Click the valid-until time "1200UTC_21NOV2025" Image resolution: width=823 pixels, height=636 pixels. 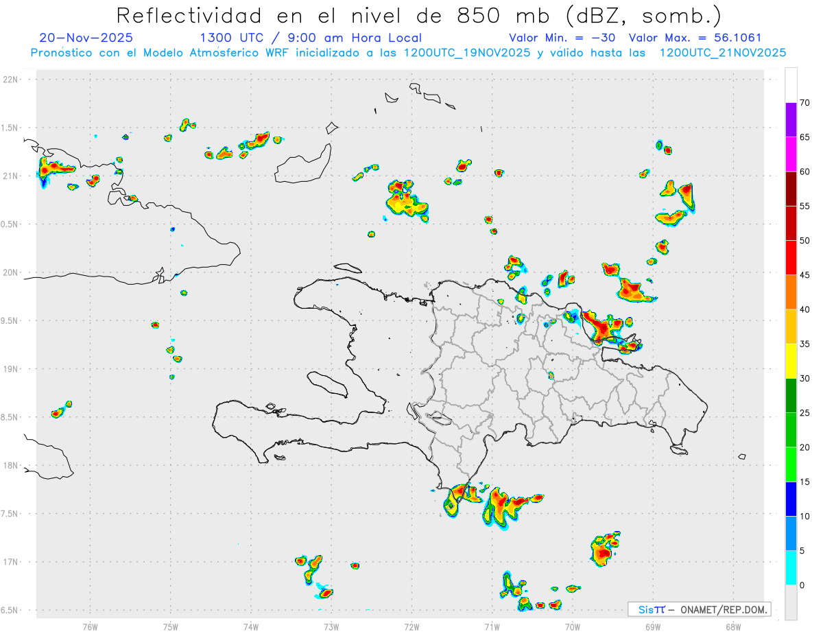[723, 53]
